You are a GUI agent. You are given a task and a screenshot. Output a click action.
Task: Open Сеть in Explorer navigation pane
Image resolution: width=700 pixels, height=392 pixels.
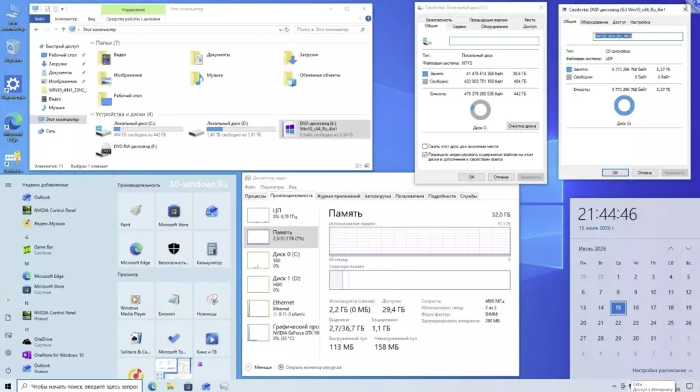coord(47,131)
